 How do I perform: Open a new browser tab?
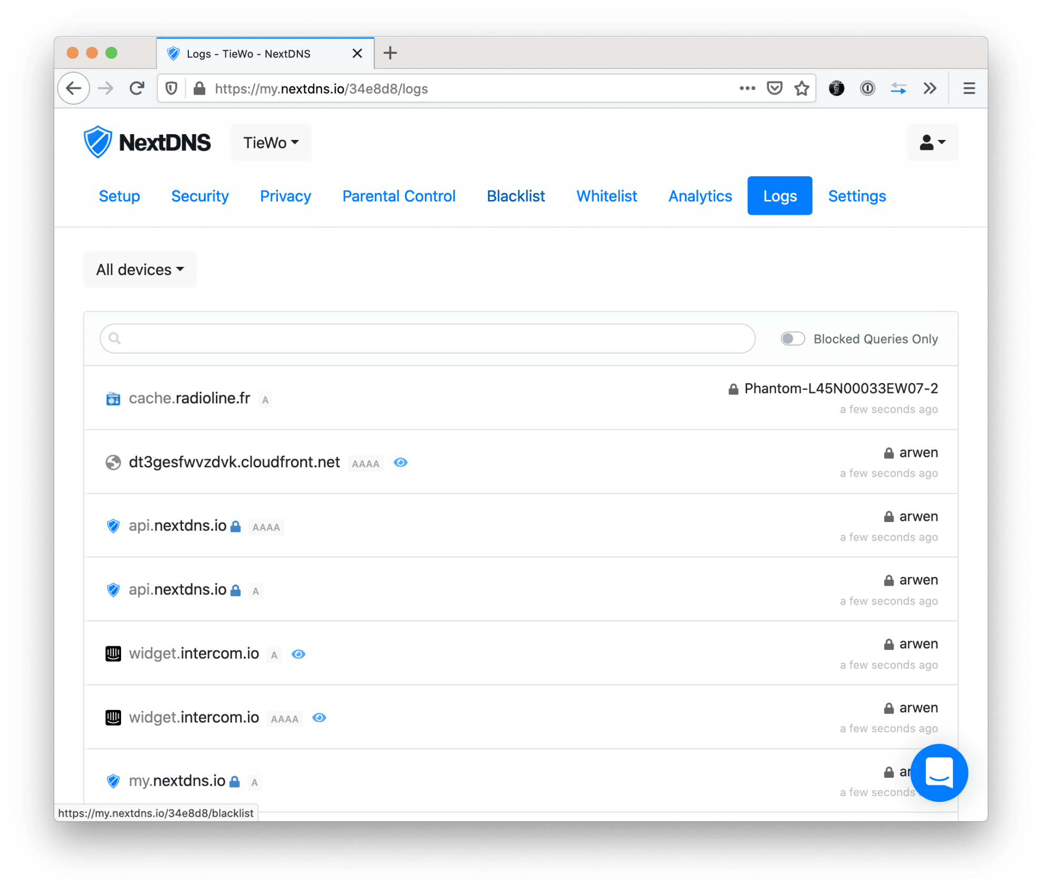390,53
